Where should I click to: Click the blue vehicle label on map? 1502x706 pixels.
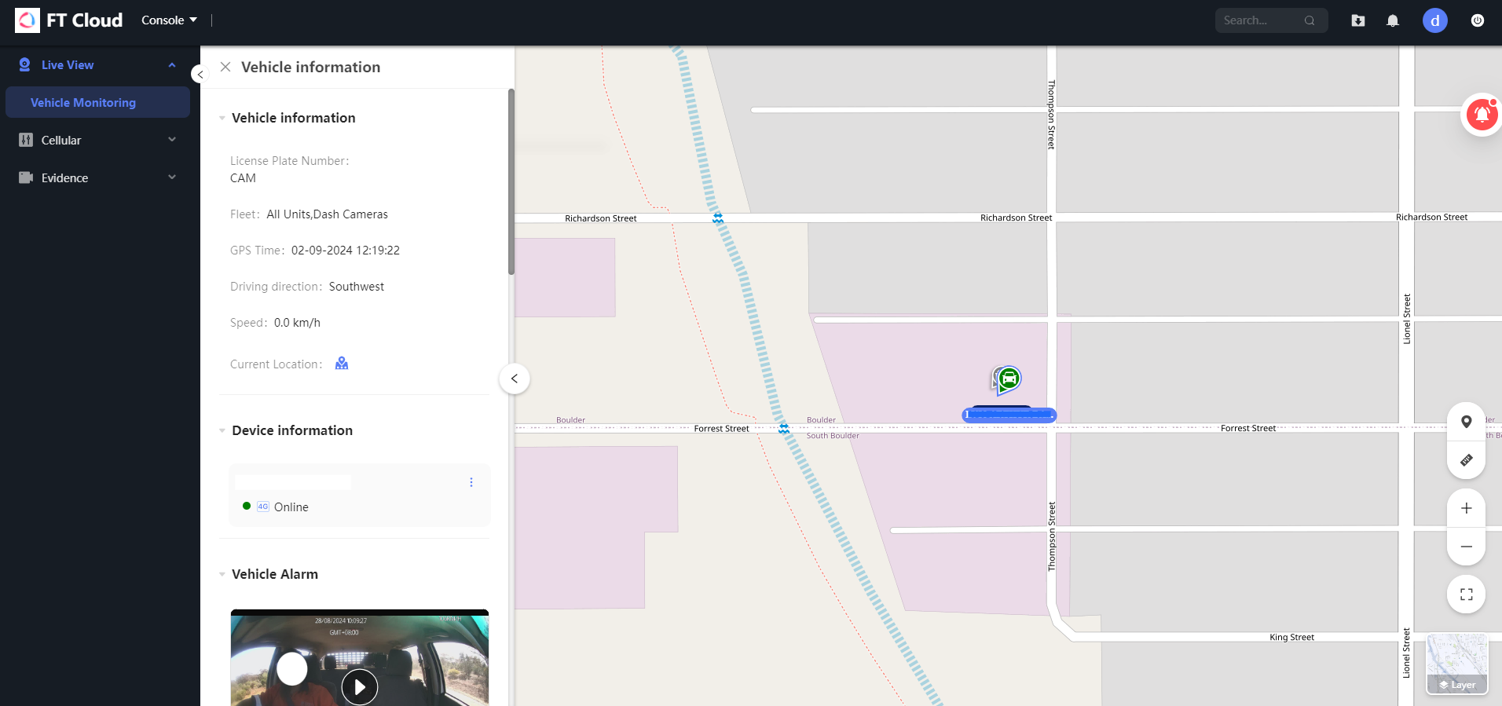pyautogui.click(x=1009, y=415)
